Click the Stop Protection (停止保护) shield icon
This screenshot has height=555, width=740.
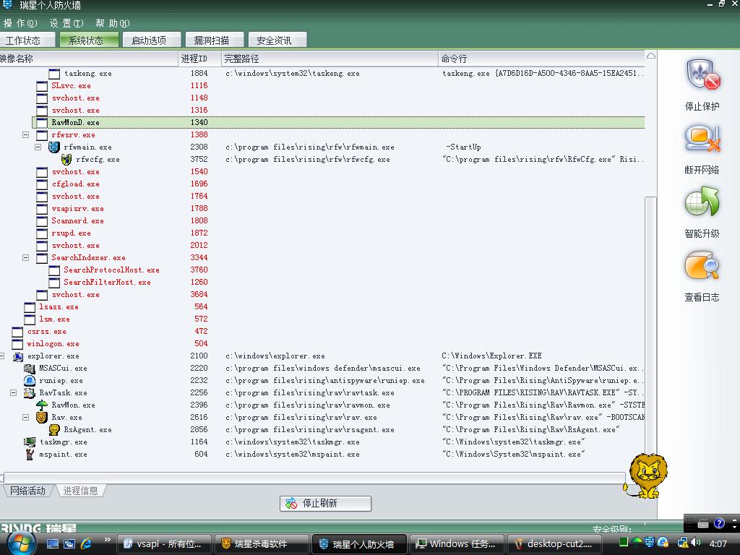702,76
